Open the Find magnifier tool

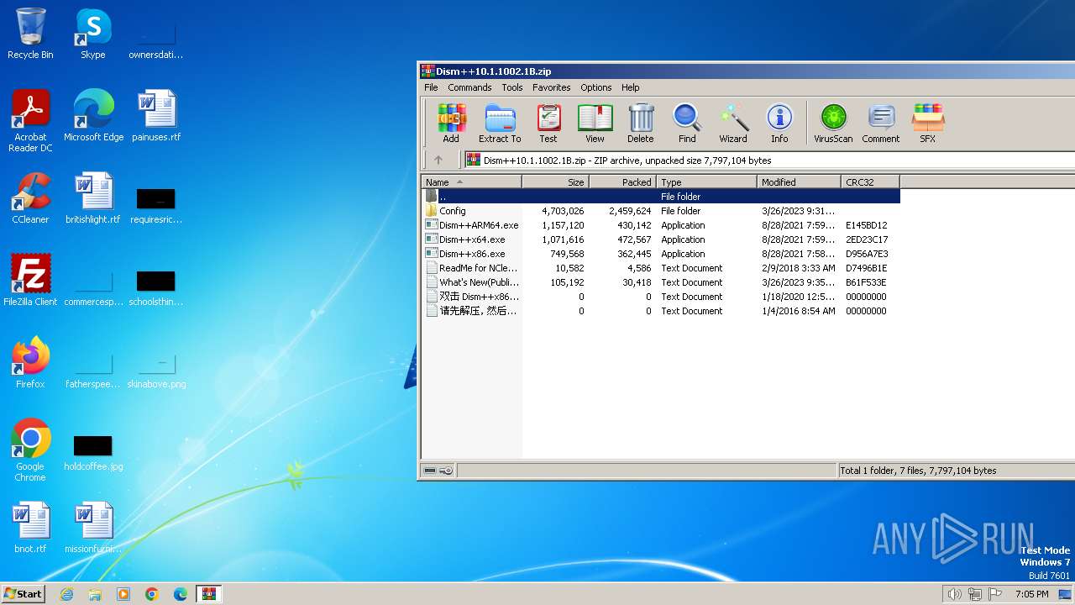(687, 123)
